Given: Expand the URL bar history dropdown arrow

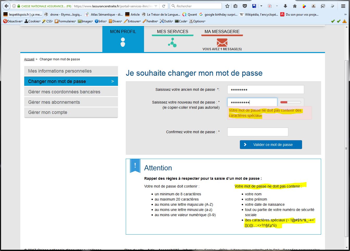Looking at the screenshot, I should 156,6.
